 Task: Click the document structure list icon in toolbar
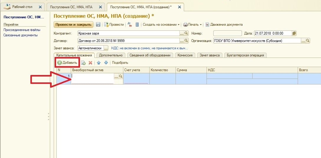pos(137,25)
